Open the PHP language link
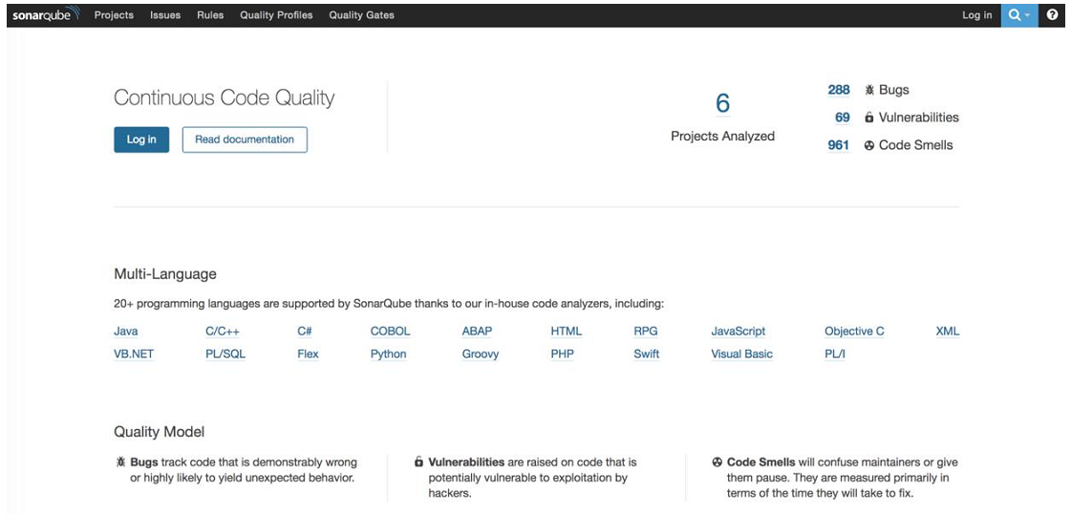The image size is (1071, 515). point(562,354)
